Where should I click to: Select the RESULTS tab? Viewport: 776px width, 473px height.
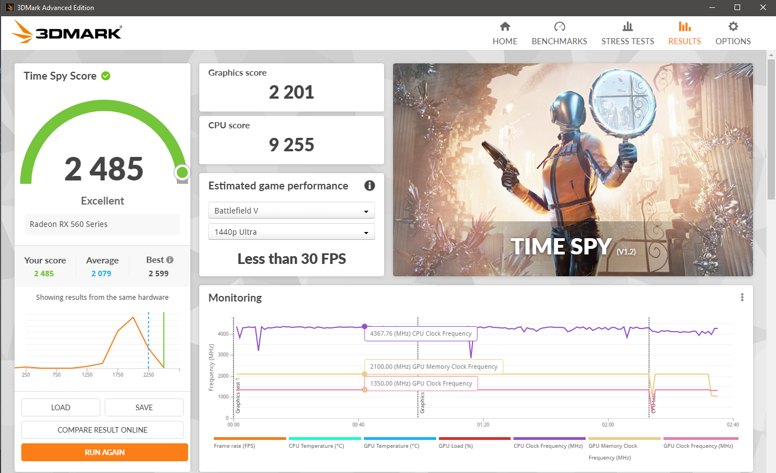click(684, 34)
